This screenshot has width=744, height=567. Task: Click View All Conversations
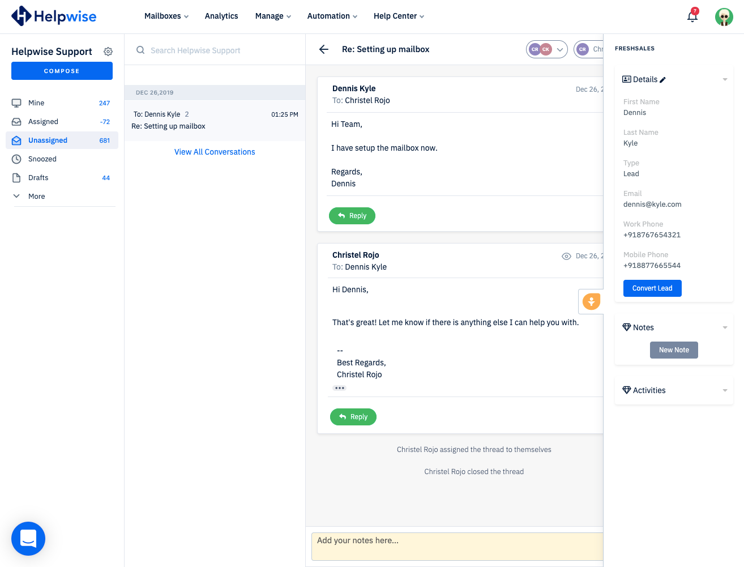214,152
